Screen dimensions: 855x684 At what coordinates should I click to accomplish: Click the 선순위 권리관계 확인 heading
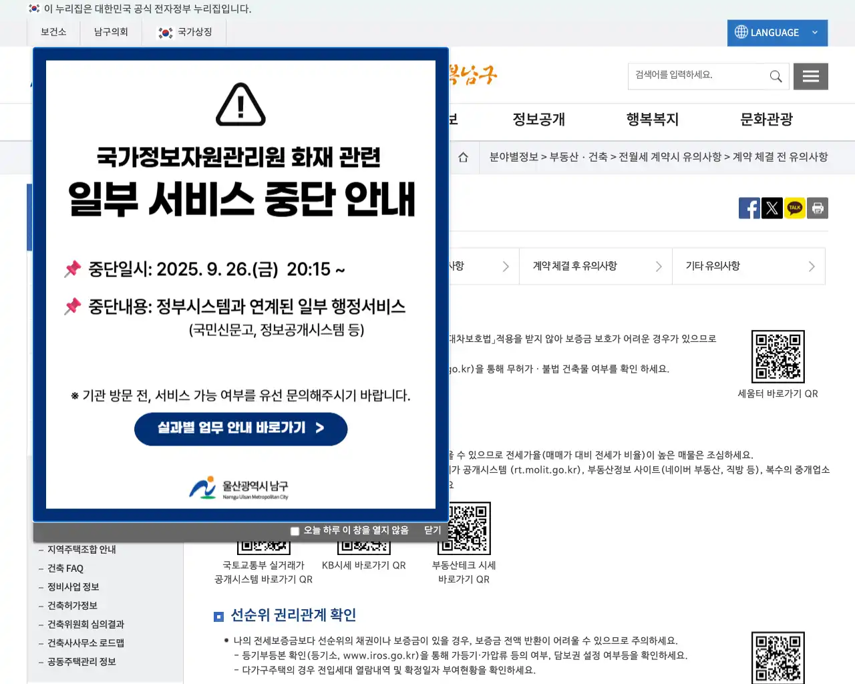click(x=293, y=615)
